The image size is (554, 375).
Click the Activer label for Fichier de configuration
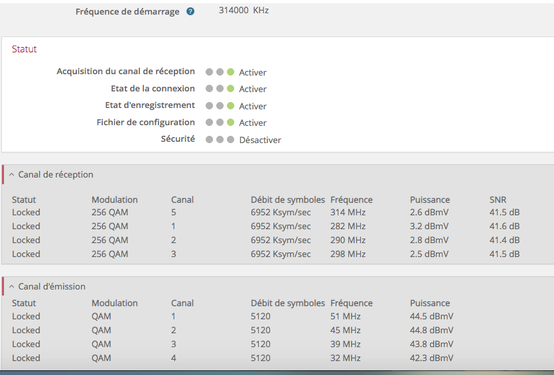coord(253,123)
